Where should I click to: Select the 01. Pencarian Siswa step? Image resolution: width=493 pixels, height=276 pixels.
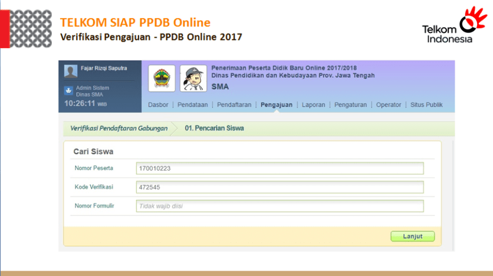[x=215, y=128]
